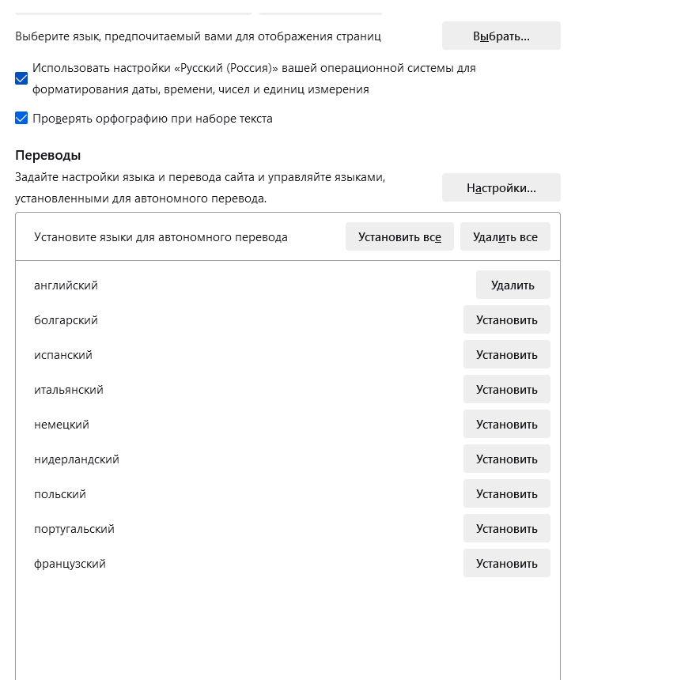This screenshot has width=696, height=680.
Task: Open translation Настройки button
Action: [501, 188]
